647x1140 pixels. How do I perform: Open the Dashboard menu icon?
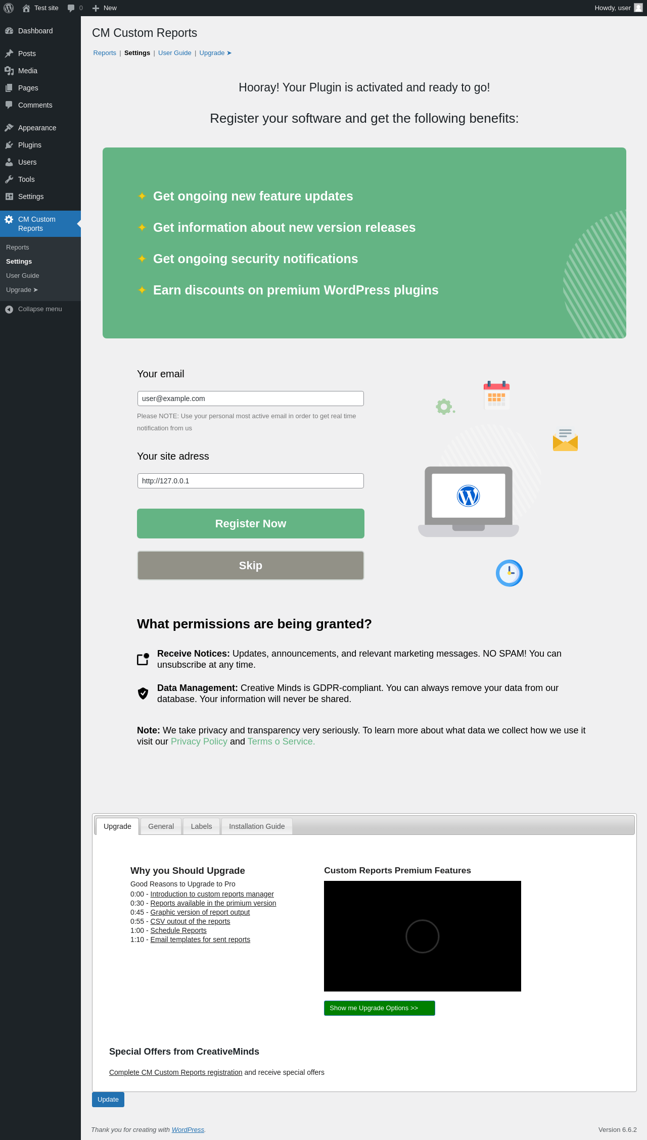point(9,31)
